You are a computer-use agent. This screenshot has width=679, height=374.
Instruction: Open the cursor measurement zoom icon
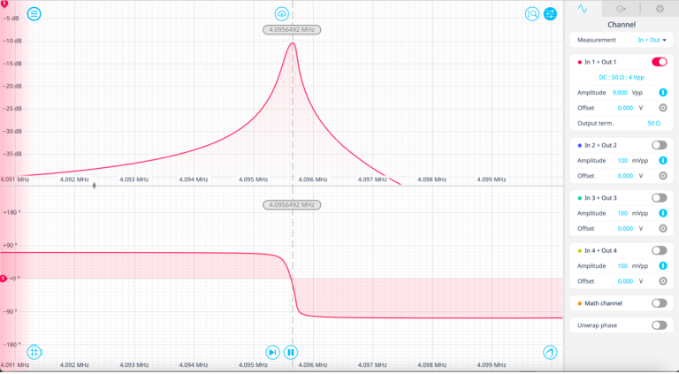click(531, 14)
